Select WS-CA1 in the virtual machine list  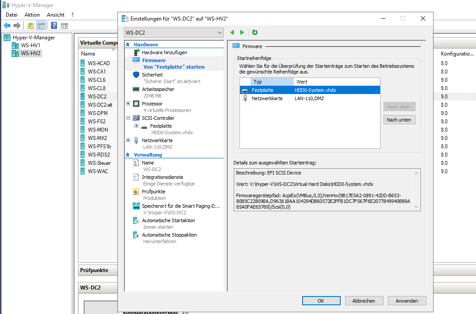(97, 72)
